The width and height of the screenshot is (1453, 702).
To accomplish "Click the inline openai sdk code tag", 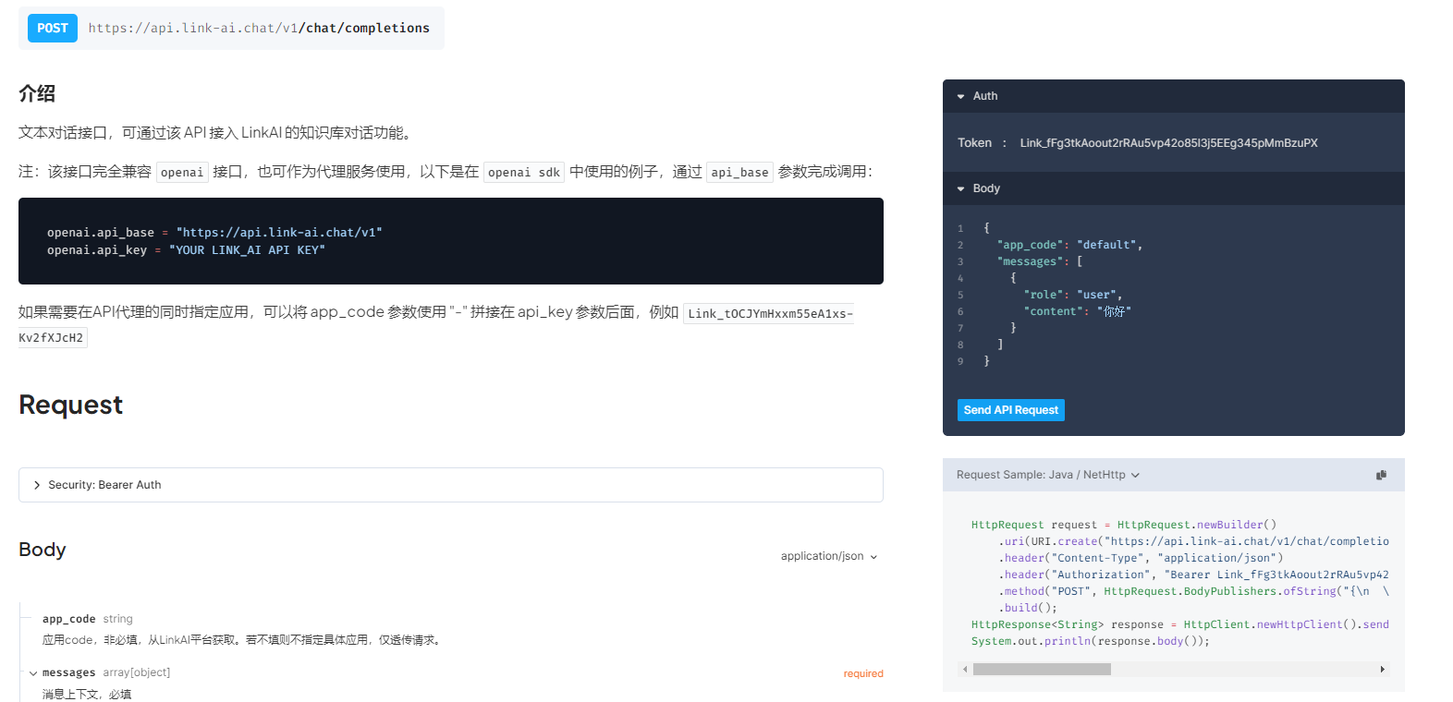I will [524, 172].
